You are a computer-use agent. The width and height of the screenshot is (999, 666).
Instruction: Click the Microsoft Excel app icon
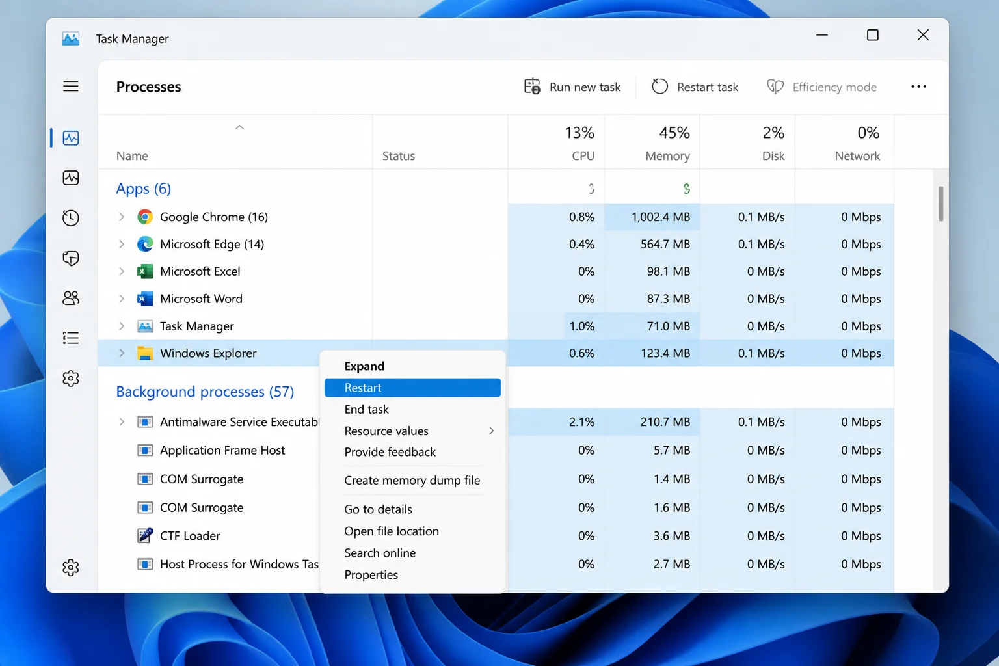pyautogui.click(x=145, y=272)
